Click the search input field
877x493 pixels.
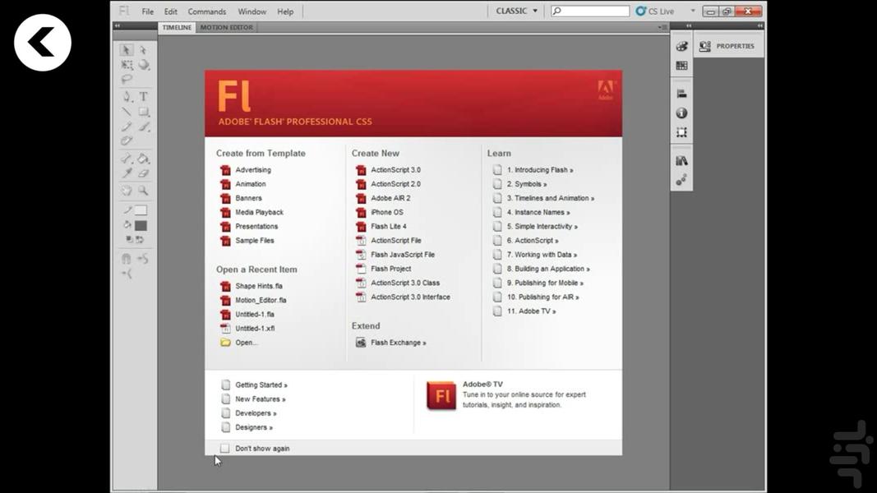click(x=590, y=11)
